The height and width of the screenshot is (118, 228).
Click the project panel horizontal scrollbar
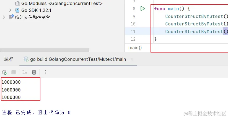click(44, 50)
